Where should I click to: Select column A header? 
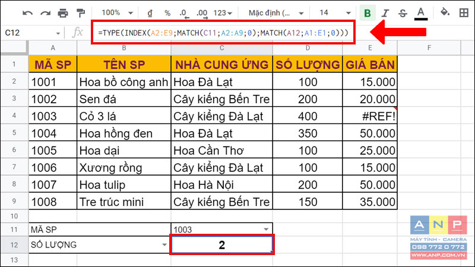pos(53,48)
